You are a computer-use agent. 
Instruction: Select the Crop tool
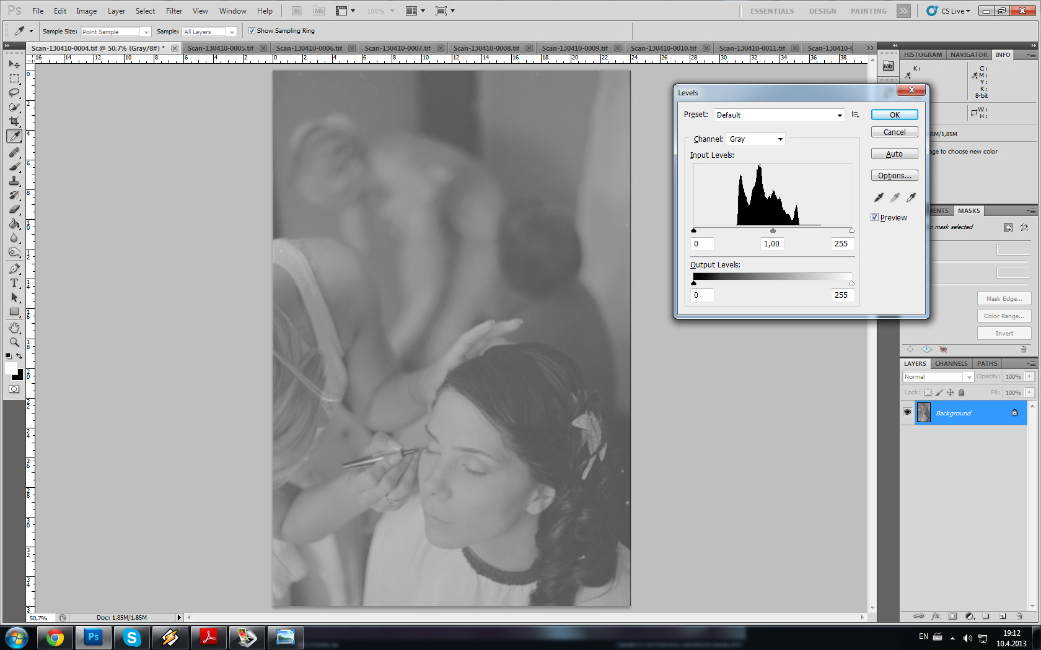(x=14, y=121)
